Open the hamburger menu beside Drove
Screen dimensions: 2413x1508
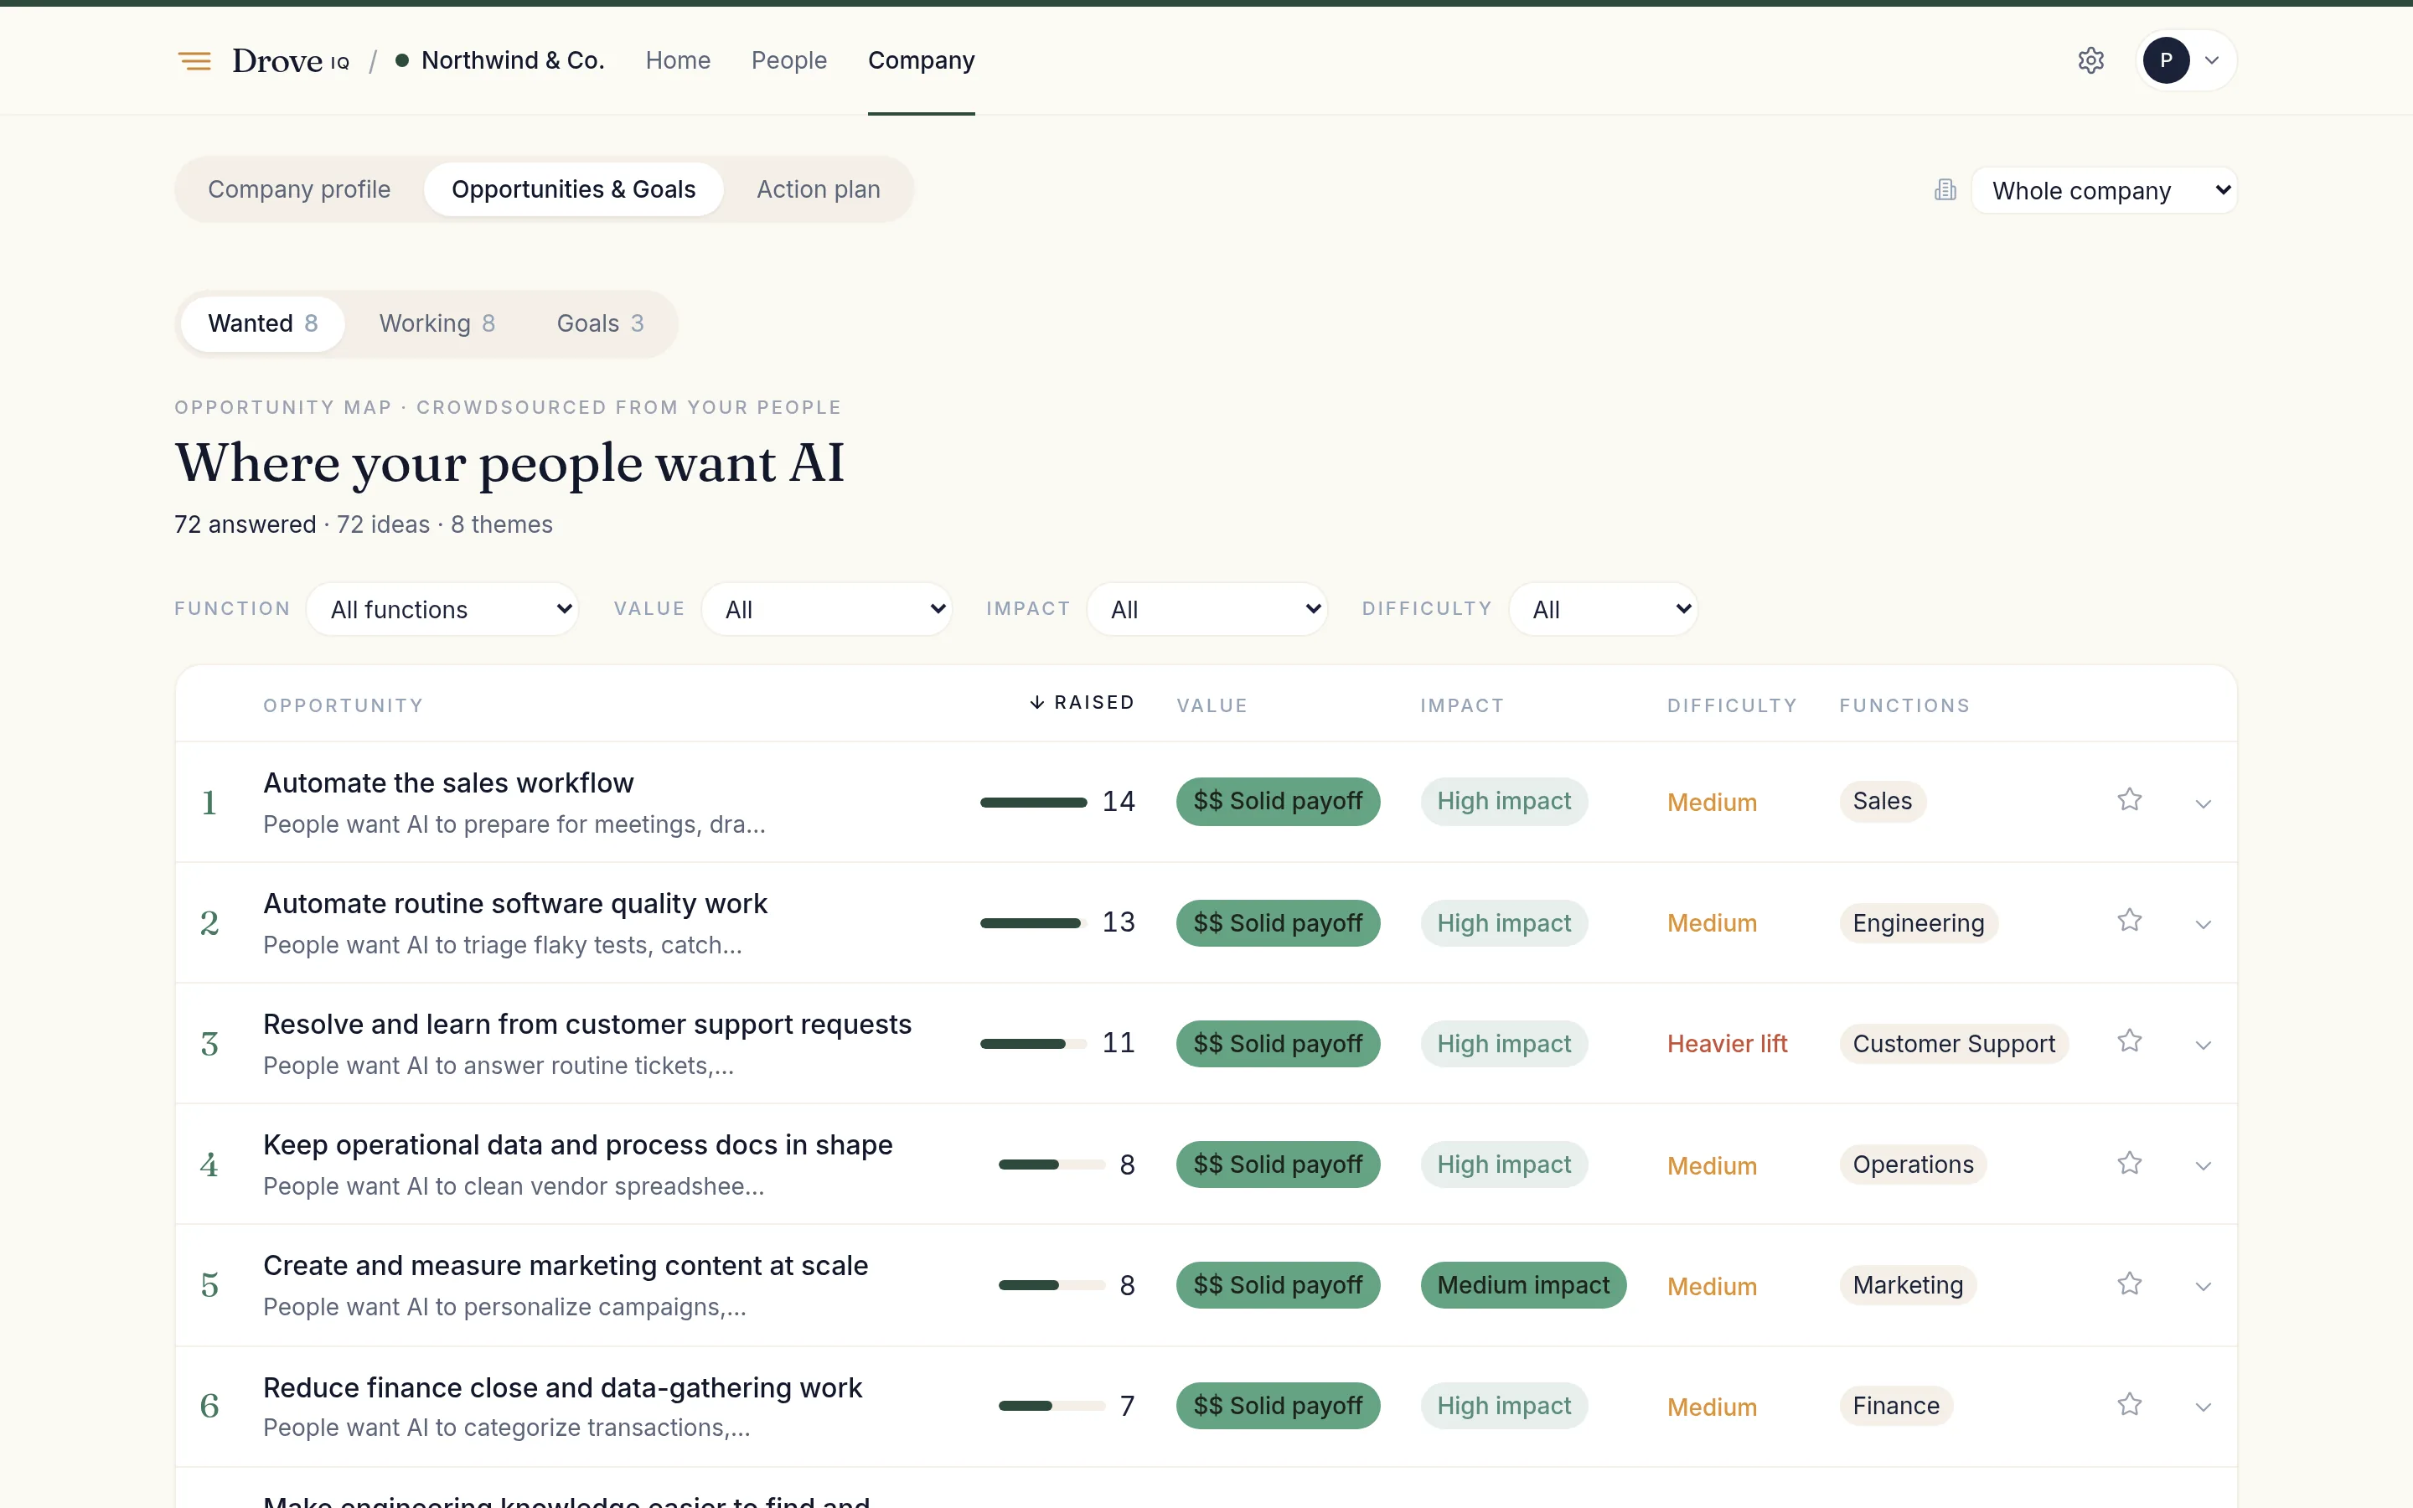pyautogui.click(x=194, y=61)
